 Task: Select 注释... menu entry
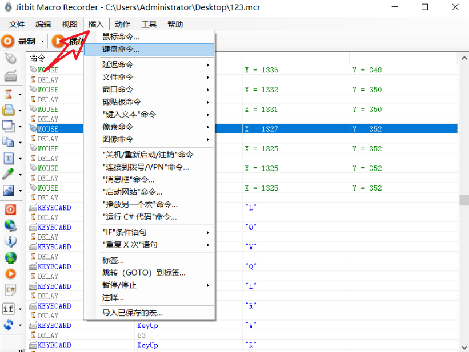(149, 298)
